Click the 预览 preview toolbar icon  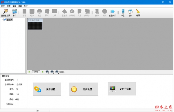coord(104,13)
